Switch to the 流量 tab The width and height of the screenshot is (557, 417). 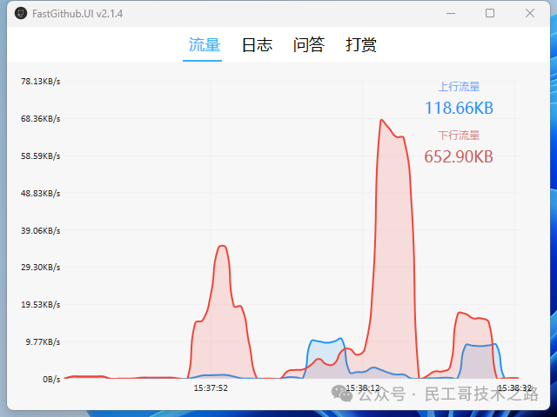click(x=205, y=45)
